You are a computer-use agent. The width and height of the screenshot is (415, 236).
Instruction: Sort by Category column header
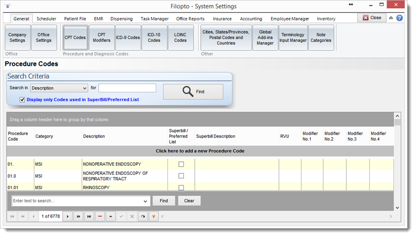click(x=58, y=136)
